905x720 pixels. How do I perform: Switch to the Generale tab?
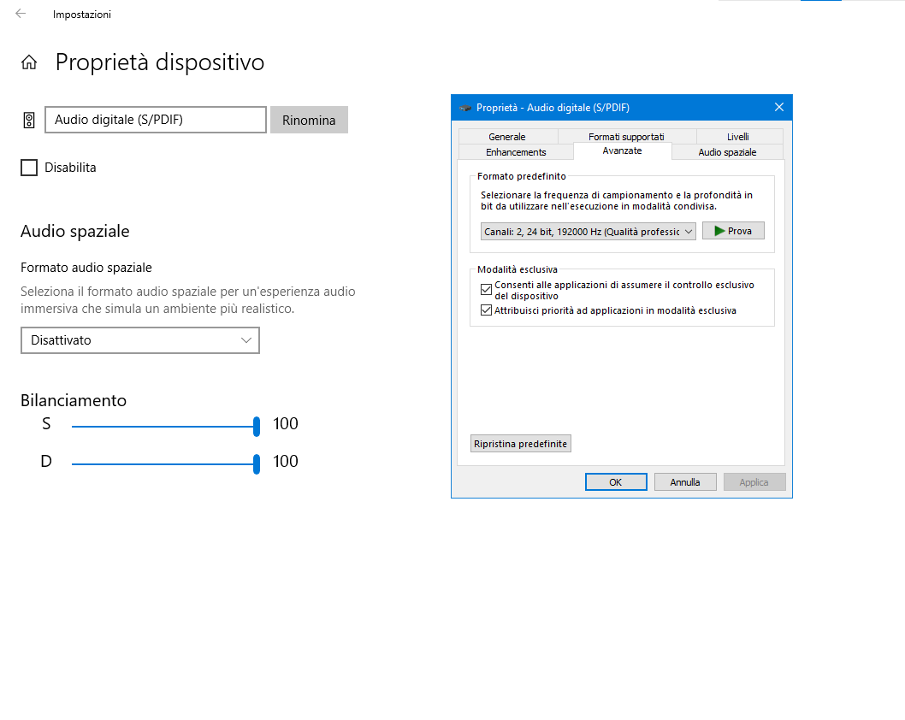pyautogui.click(x=507, y=137)
